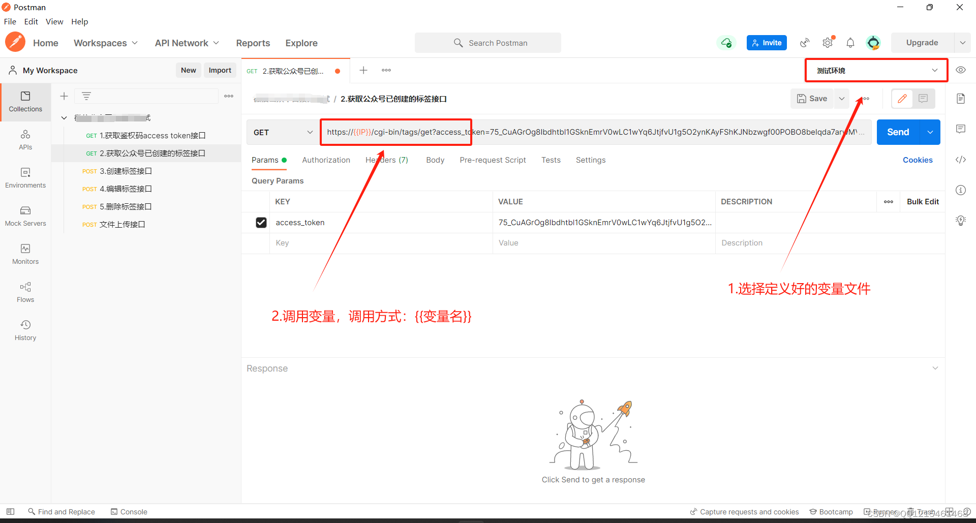
Task: Open the 测试环境 environment selector
Action: pyautogui.click(x=876, y=71)
